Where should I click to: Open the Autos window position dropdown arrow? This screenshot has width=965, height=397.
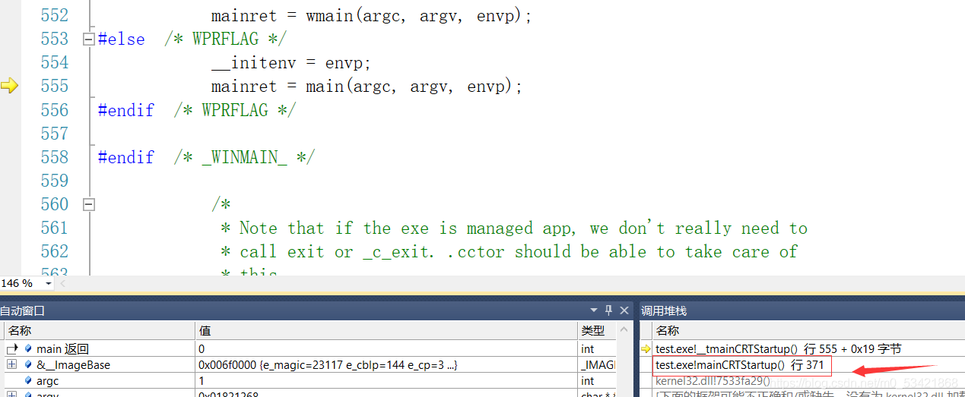(595, 310)
